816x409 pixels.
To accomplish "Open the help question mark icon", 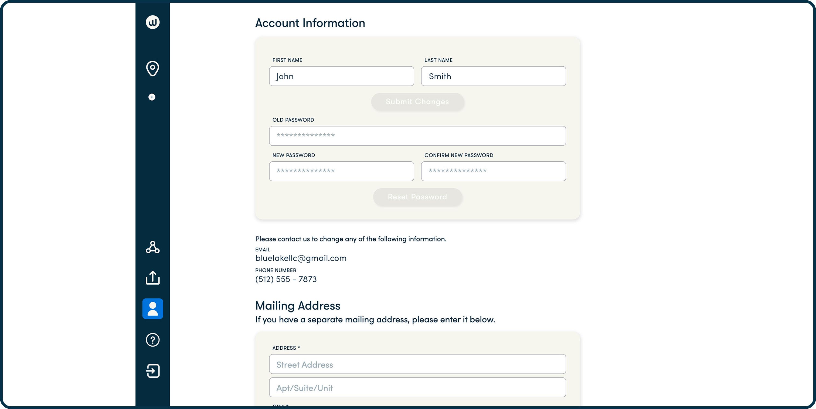I will click(x=152, y=340).
